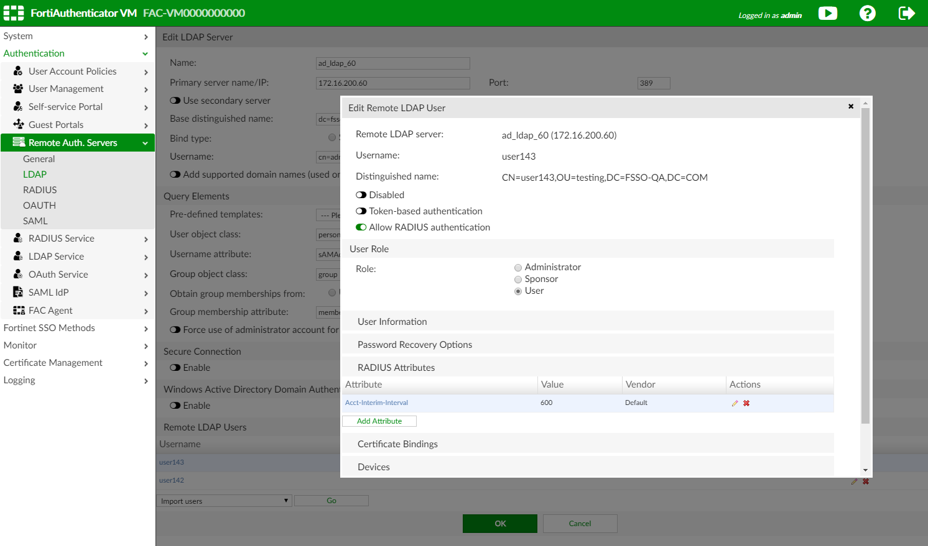Open the Fortinet SSO Methods menu

coord(50,328)
